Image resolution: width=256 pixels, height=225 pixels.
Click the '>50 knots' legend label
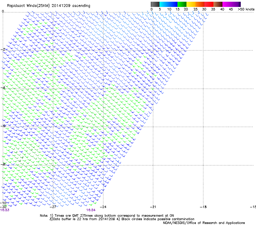click(246, 9)
